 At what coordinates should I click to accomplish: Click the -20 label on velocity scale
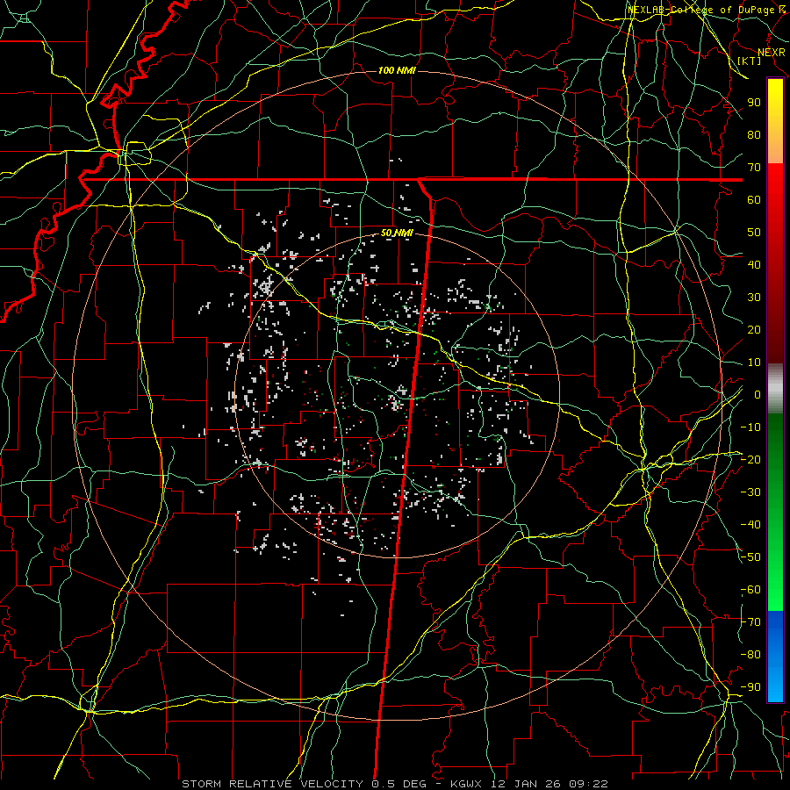(x=750, y=459)
